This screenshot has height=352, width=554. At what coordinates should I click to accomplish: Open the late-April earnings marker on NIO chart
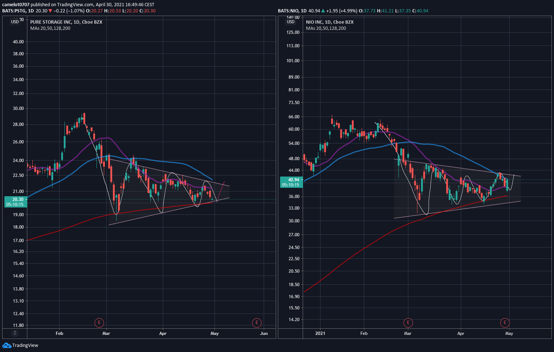(505, 323)
